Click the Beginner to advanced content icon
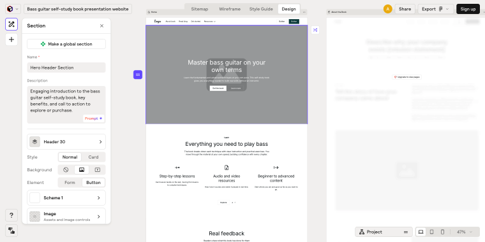The width and height of the screenshot is (485, 242). pyautogui.click(x=276, y=167)
